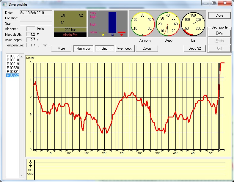Close the window with the X button

(x=225, y=3)
